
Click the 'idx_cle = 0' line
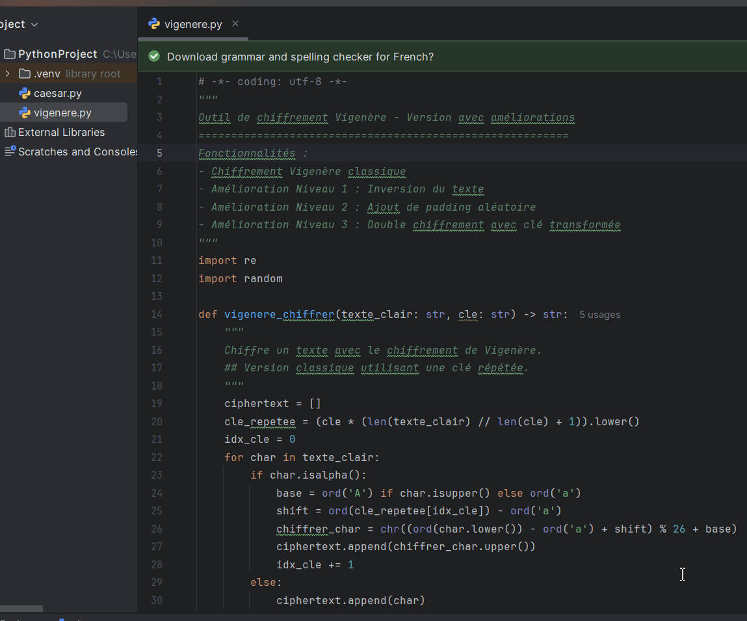[259, 440]
